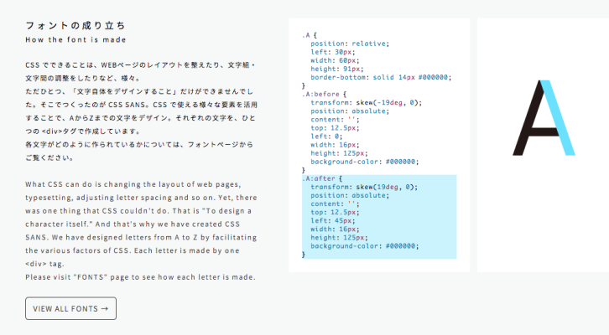The width and height of the screenshot is (609, 335).
Task: Click the 'transform: skew(-19deg, 0)' code line
Action: (x=365, y=102)
